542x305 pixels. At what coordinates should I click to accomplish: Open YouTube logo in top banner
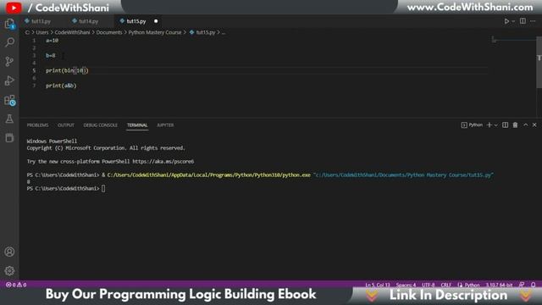[x=14, y=8]
